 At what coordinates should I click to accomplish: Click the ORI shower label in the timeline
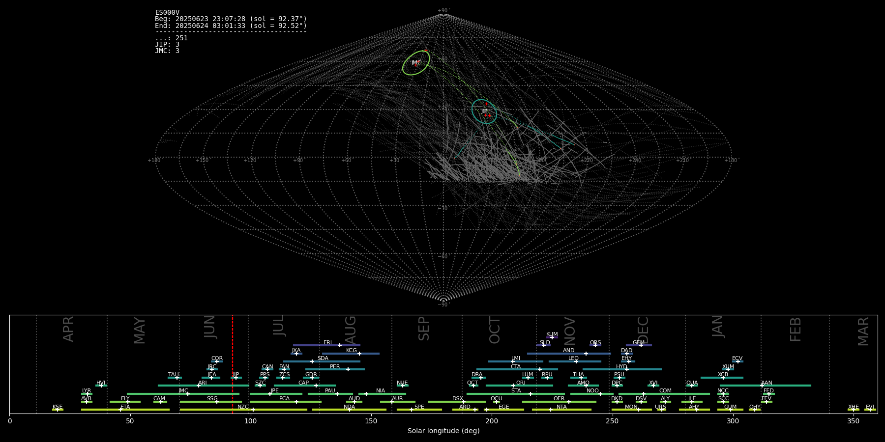pos(521,383)
